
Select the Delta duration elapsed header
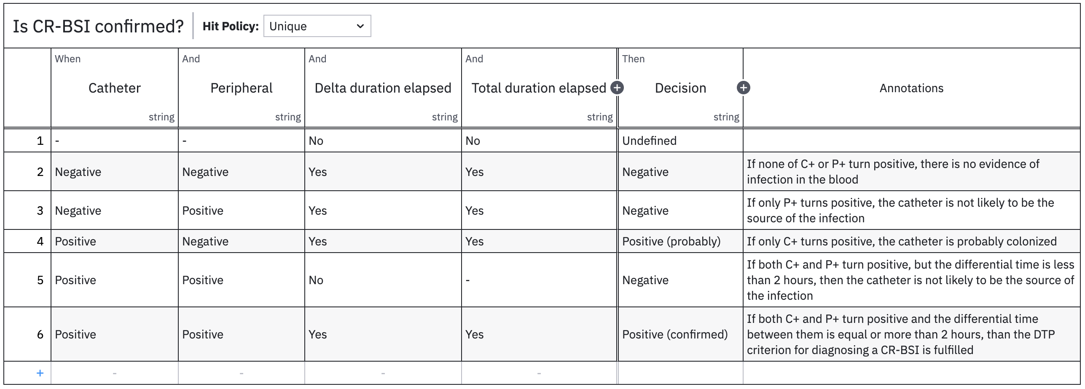click(383, 88)
